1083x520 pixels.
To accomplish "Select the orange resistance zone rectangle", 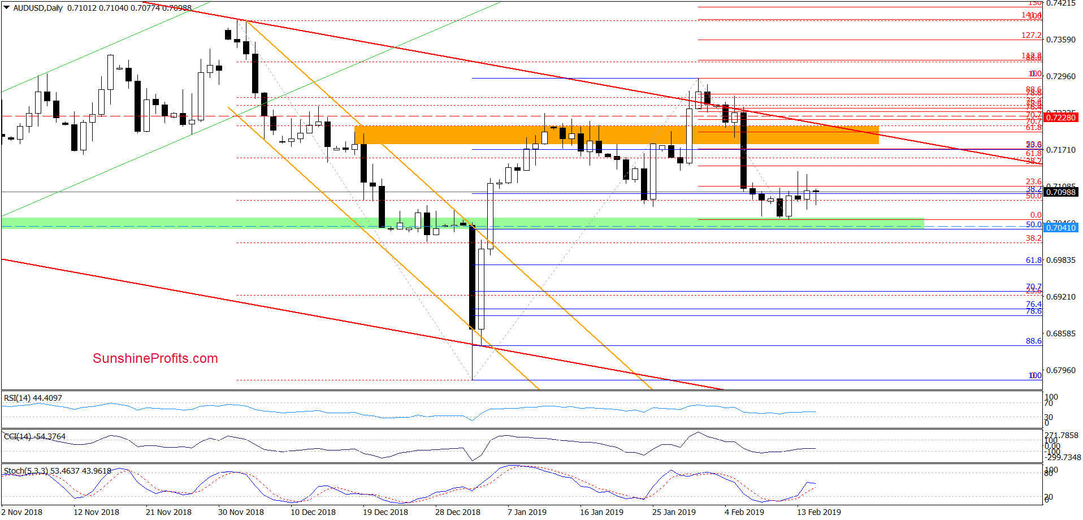I will pos(617,135).
